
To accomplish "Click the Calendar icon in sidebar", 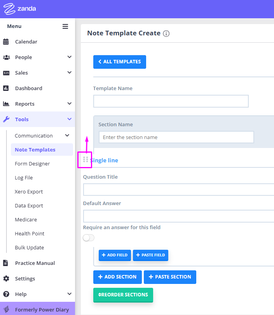I will tap(6, 42).
